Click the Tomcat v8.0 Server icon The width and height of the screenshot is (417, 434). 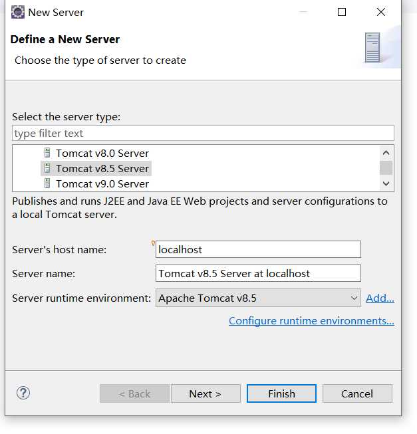point(47,153)
